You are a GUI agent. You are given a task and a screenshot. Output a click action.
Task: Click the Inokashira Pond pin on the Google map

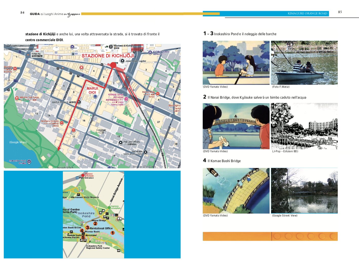29,161
